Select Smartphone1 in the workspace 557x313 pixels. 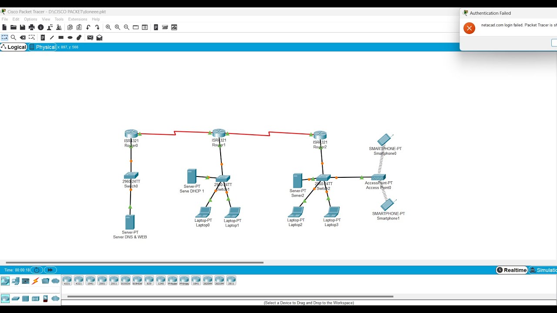pos(387,205)
